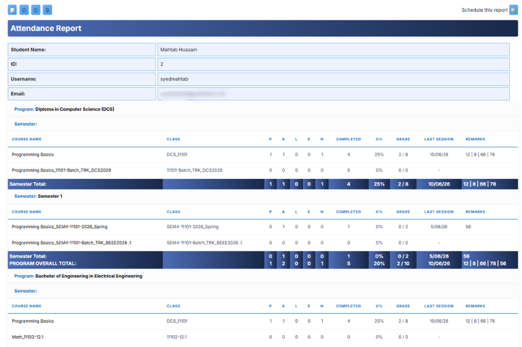
Task: Click 'COMPLETED' header in Electrical Engineering table
Action: pos(348,306)
